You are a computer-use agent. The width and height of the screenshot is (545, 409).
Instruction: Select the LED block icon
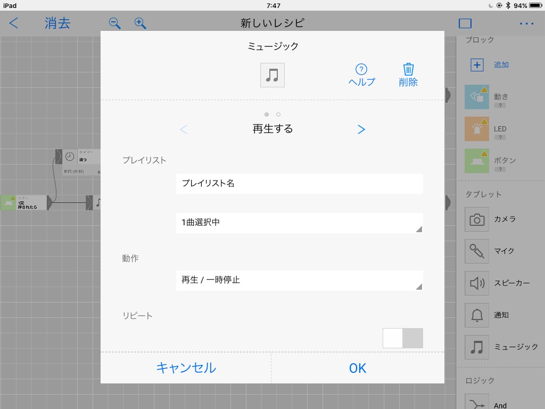click(x=477, y=129)
